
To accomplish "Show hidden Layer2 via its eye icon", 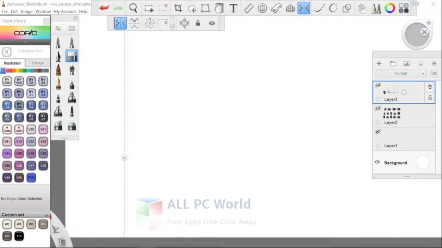I will tap(378, 108).
